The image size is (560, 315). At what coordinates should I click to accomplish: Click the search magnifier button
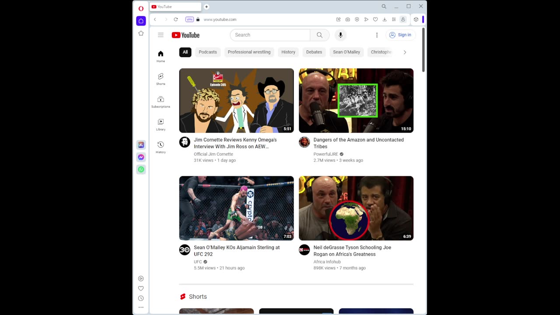(320, 35)
